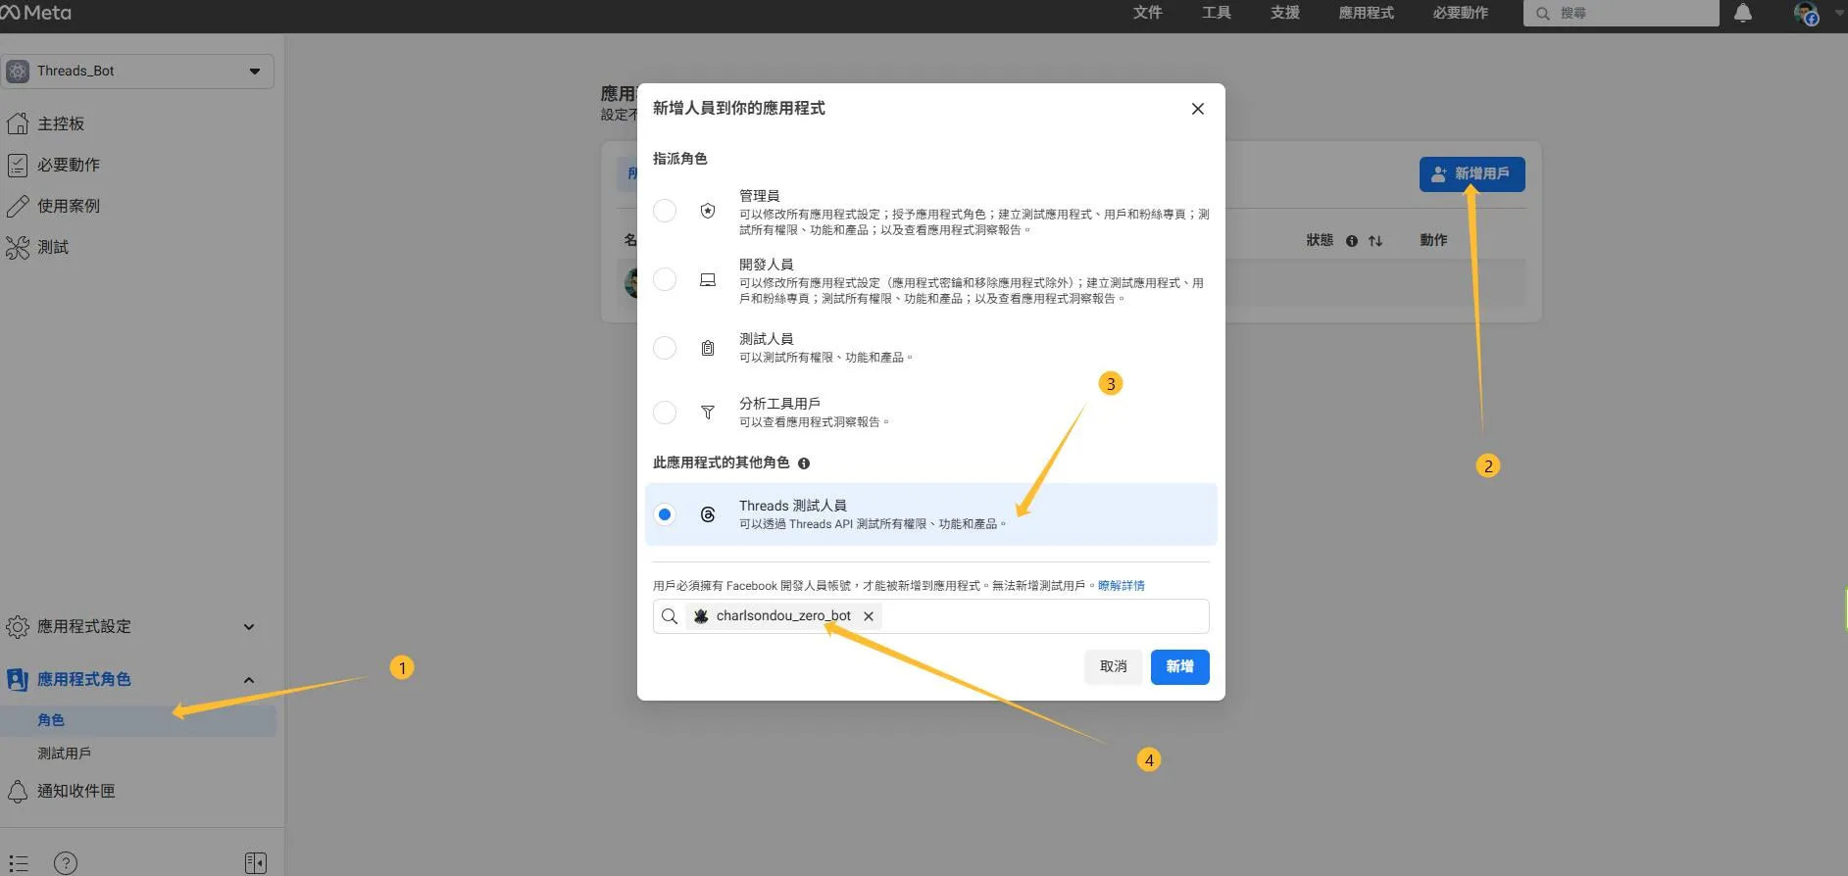The width and height of the screenshot is (1848, 876).
Task: Click the list icon at sidebar bottom
Action: [19, 862]
